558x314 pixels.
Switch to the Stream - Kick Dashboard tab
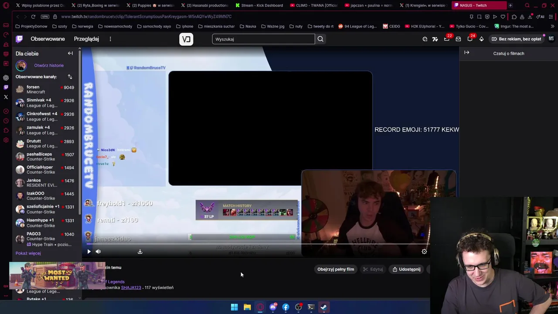click(x=260, y=5)
